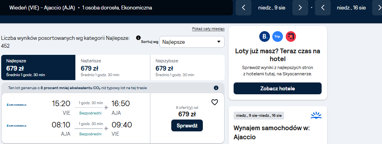Screen dimensions: 382x144
Task: Switch to the Najtańsze tab
Action: (x=113, y=67)
